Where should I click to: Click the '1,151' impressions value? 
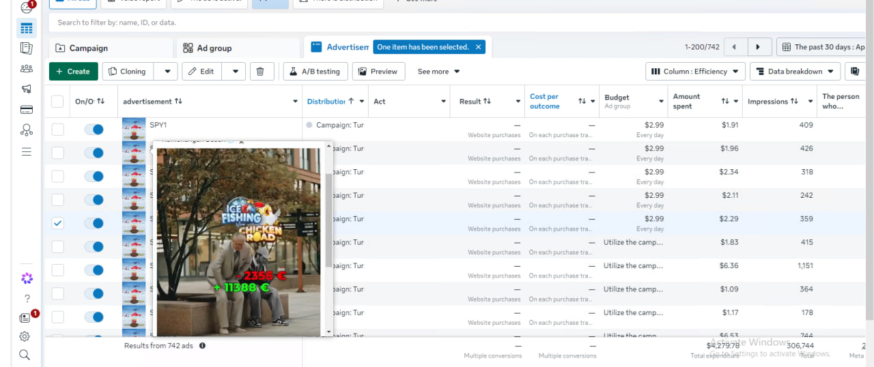coord(805,265)
